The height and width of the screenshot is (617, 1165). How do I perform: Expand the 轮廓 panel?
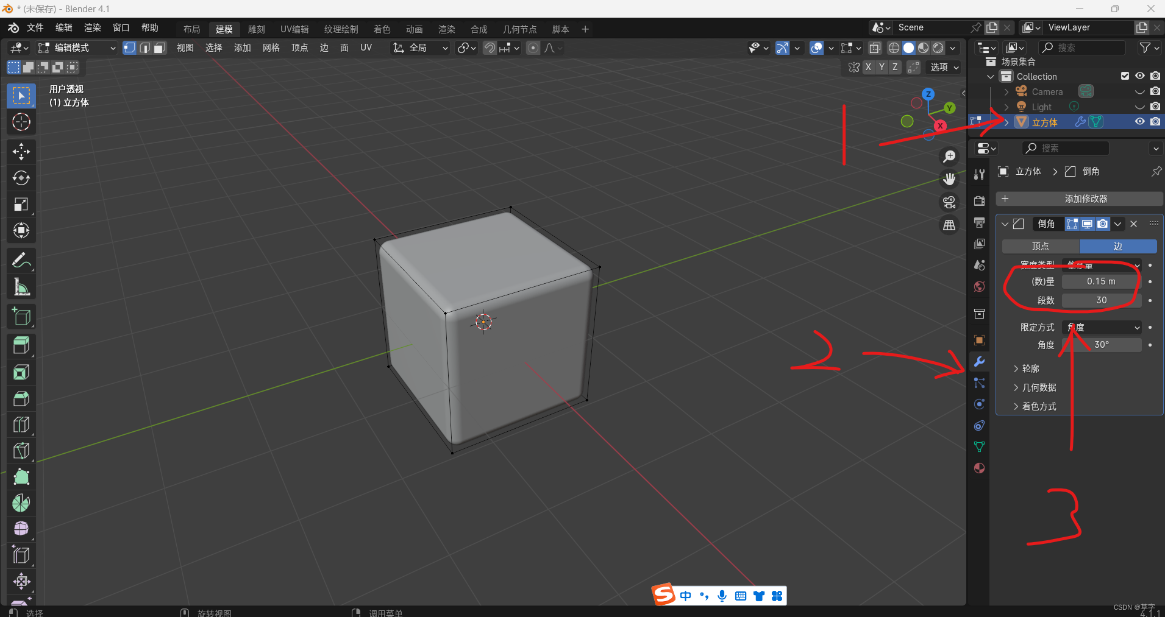[1026, 368]
